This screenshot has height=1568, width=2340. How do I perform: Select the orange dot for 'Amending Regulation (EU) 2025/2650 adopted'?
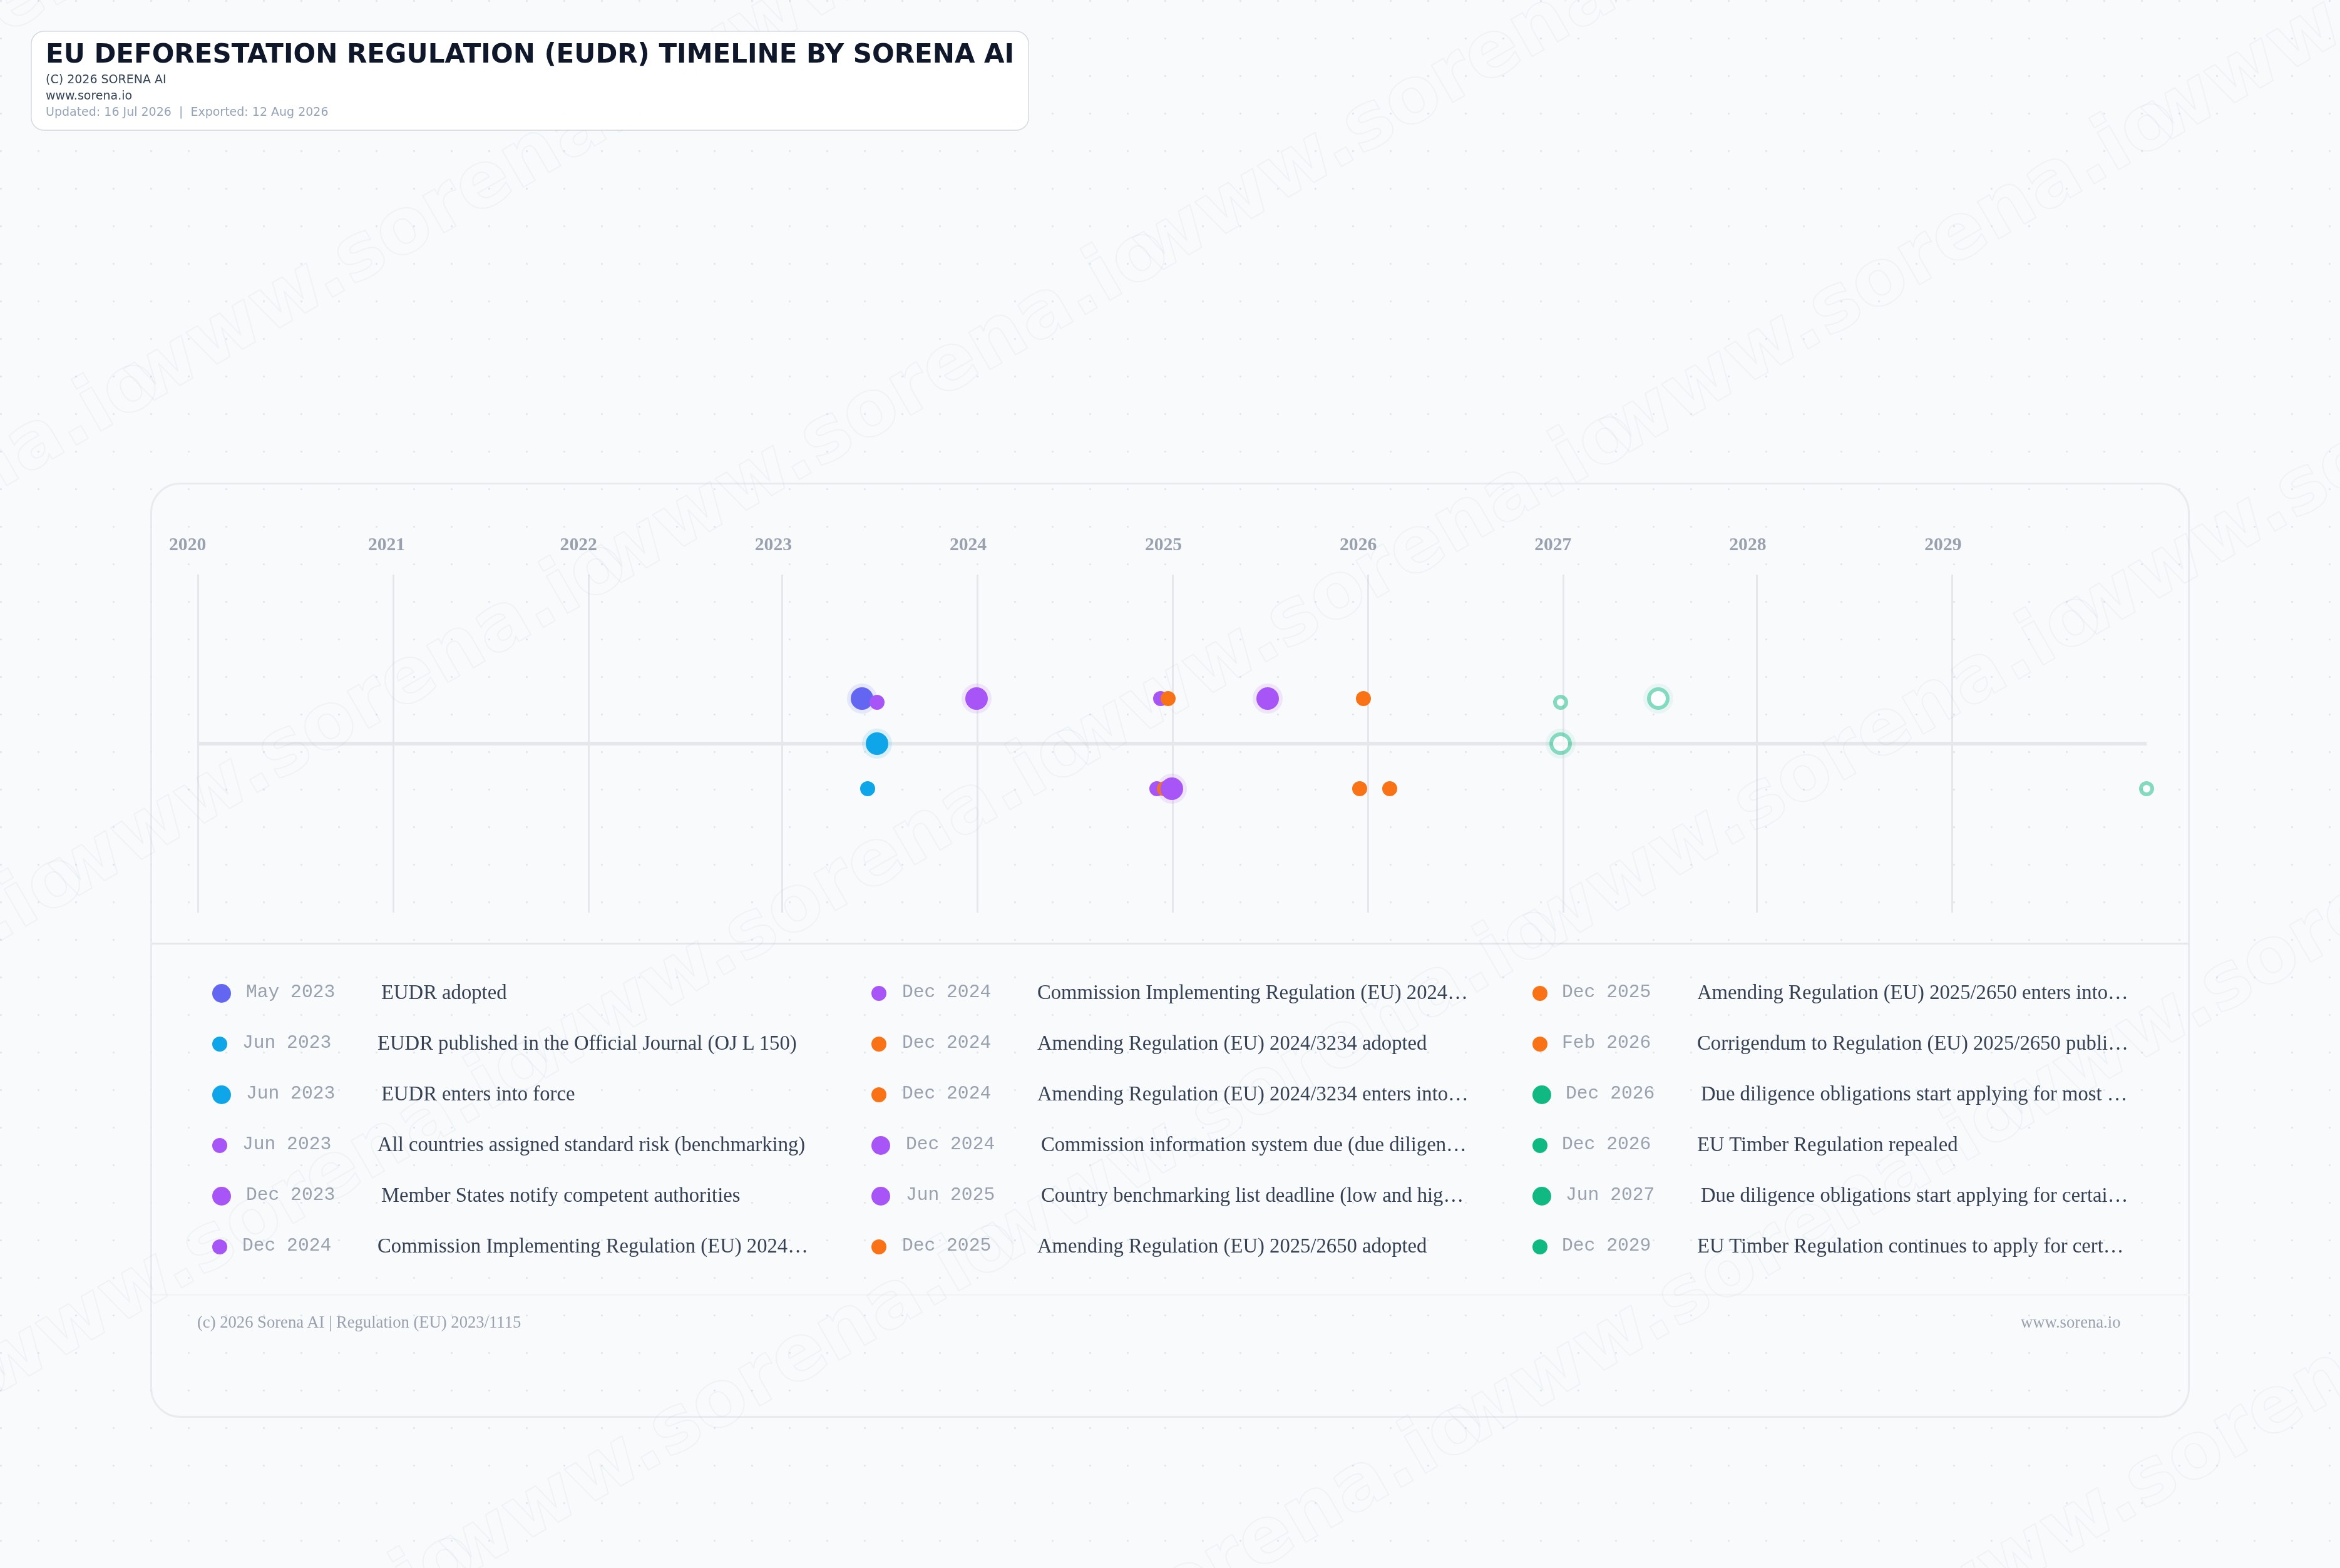pos(878,1247)
